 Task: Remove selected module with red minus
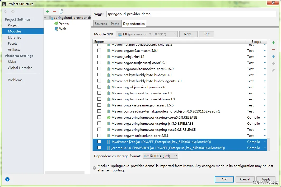54,11
